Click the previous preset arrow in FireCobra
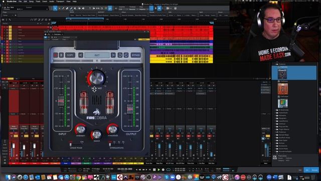This screenshot has height=181, width=321. [x=81, y=55]
